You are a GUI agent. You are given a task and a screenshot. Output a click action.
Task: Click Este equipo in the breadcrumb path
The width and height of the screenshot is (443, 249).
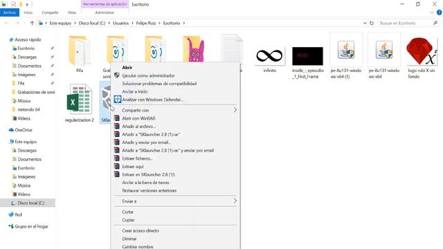coord(60,23)
